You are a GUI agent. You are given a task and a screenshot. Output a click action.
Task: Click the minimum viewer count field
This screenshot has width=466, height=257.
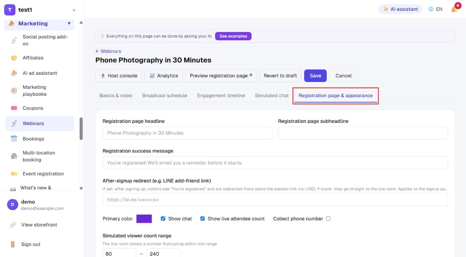(x=119, y=253)
